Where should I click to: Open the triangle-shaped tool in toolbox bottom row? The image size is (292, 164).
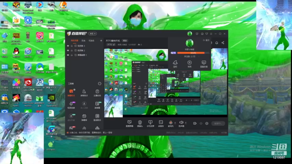click(97, 128)
